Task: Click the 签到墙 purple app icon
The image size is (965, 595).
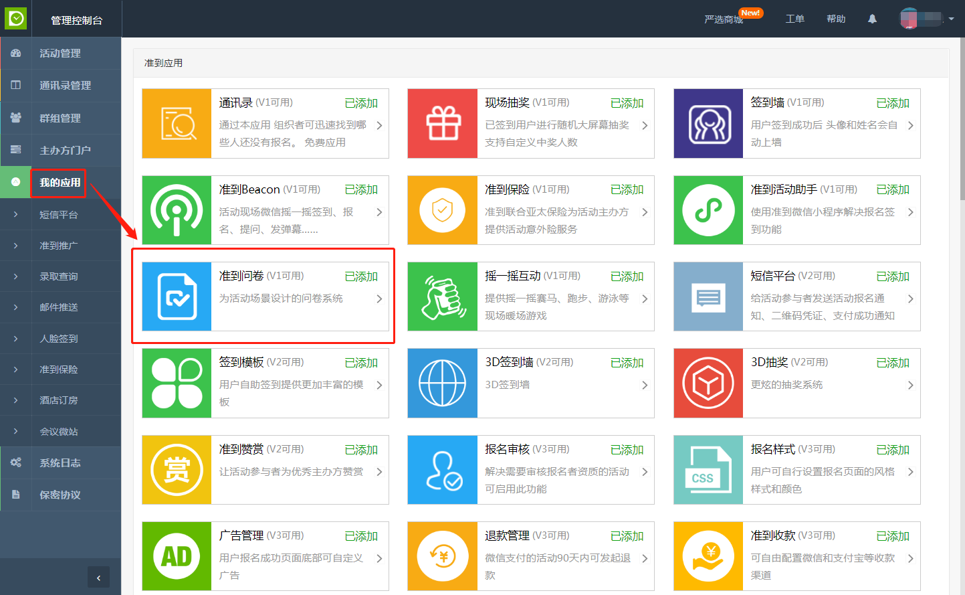Action: tap(708, 124)
